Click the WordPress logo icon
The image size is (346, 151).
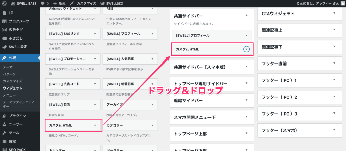4,3
